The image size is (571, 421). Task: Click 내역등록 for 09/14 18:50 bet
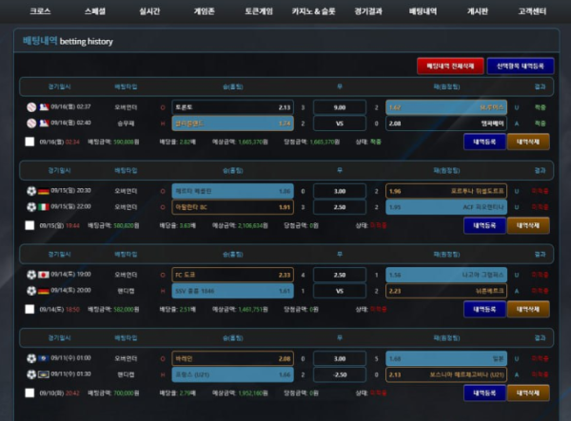click(x=484, y=309)
